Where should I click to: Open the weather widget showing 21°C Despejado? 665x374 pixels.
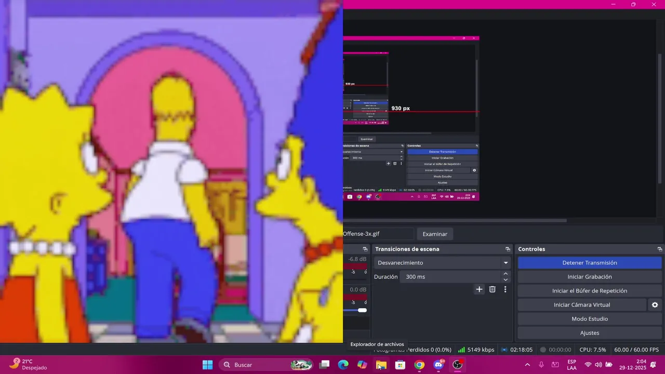pos(29,365)
